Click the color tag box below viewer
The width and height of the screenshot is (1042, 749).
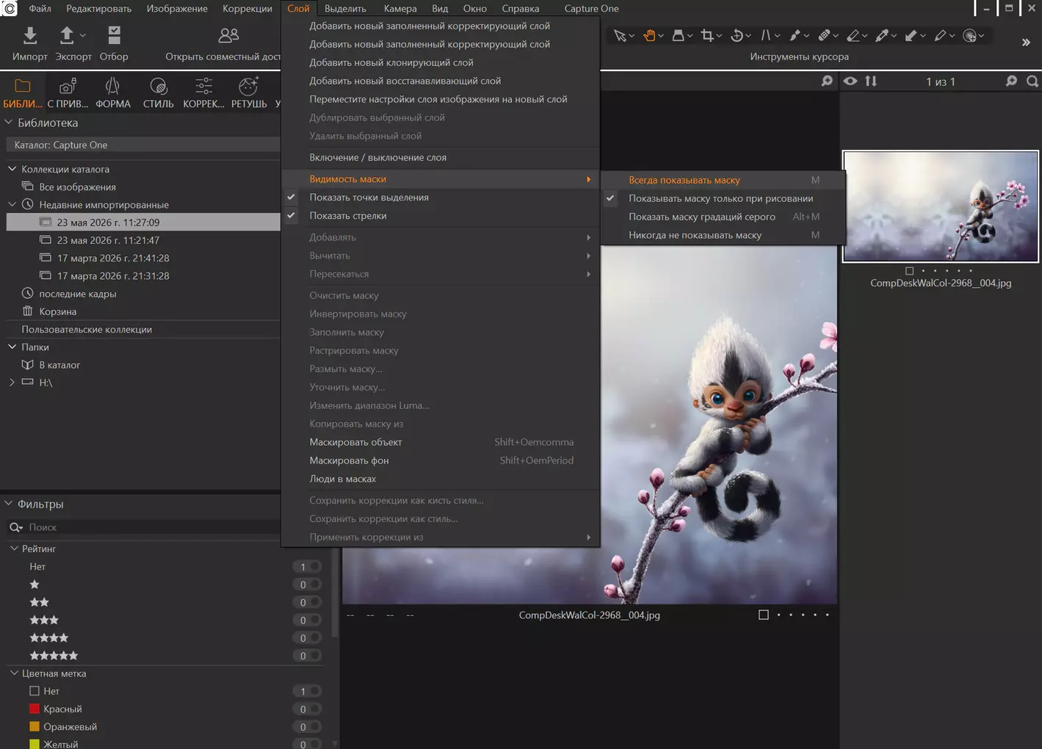(x=764, y=615)
